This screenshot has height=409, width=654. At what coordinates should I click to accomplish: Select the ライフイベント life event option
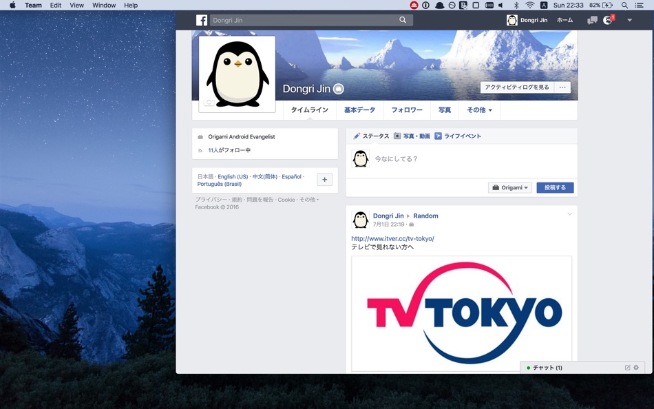click(458, 136)
